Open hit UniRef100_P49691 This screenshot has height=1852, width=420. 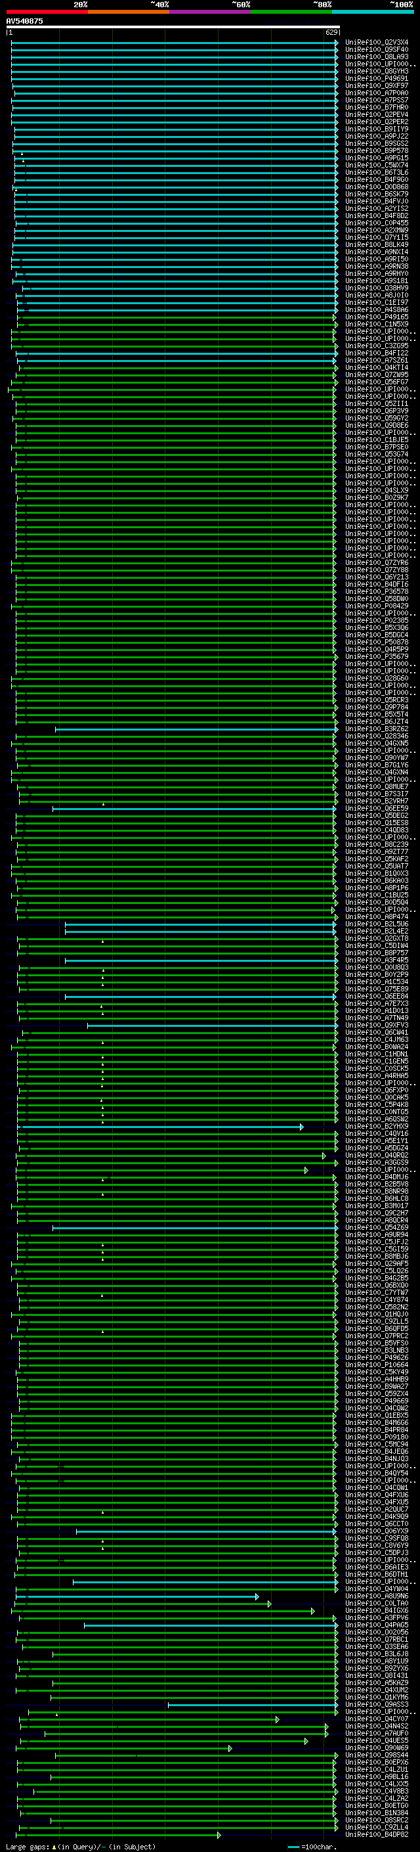(x=376, y=78)
